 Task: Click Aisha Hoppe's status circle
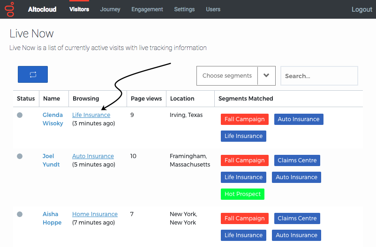20,214
